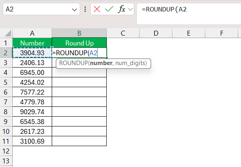
Task: Click empty cell B11 next to 3100.69
Action: [x=79, y=141]
